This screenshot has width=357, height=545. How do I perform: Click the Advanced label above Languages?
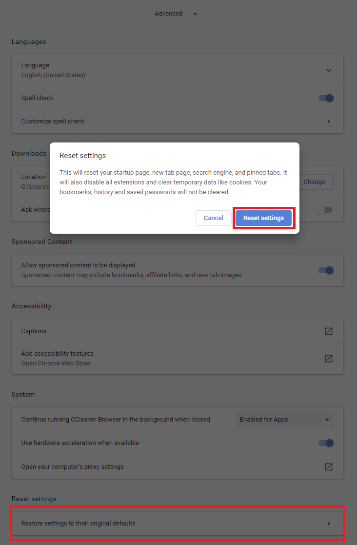(x=168, y=13)
